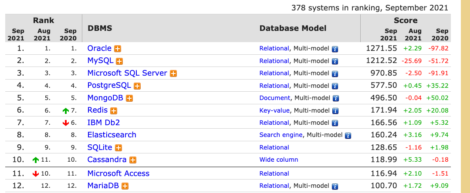Click the plus icon next to Redis
Image resolution: width=470 pixels, height=193 pixels.
[x=114, y=111]
